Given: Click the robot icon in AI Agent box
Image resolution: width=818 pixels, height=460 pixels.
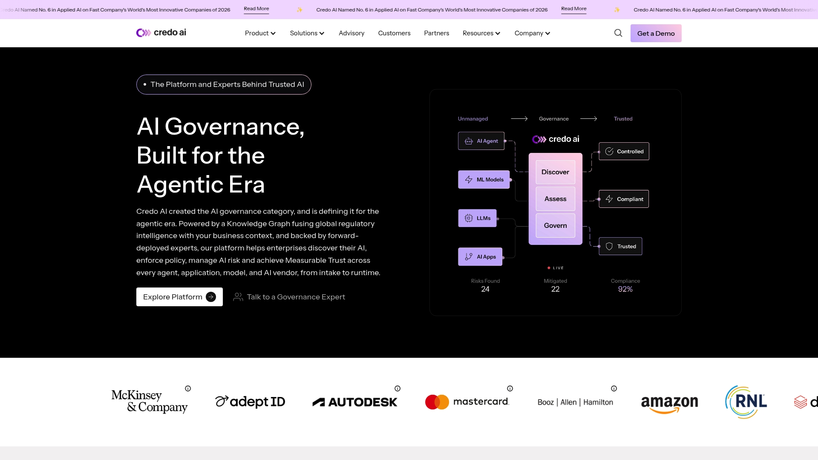Looking at the screenshot, I should [x=469, y=141].
